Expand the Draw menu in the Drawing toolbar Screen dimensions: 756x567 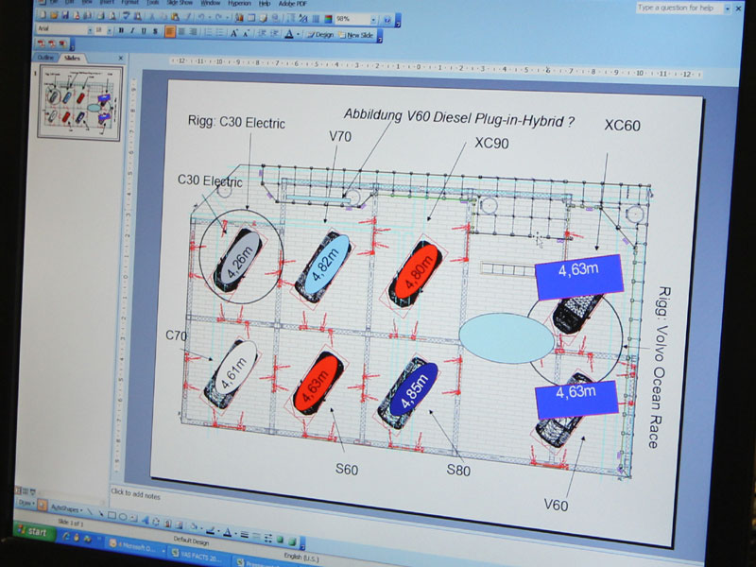(26, 503)
